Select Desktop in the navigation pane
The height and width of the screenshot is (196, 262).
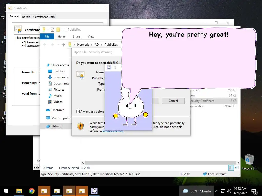click(56, 71)
